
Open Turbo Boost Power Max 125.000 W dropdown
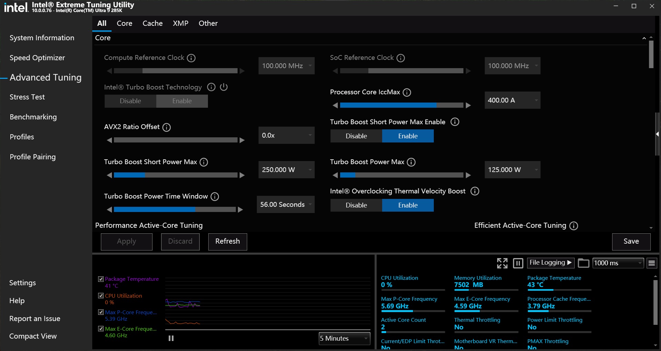513,170
